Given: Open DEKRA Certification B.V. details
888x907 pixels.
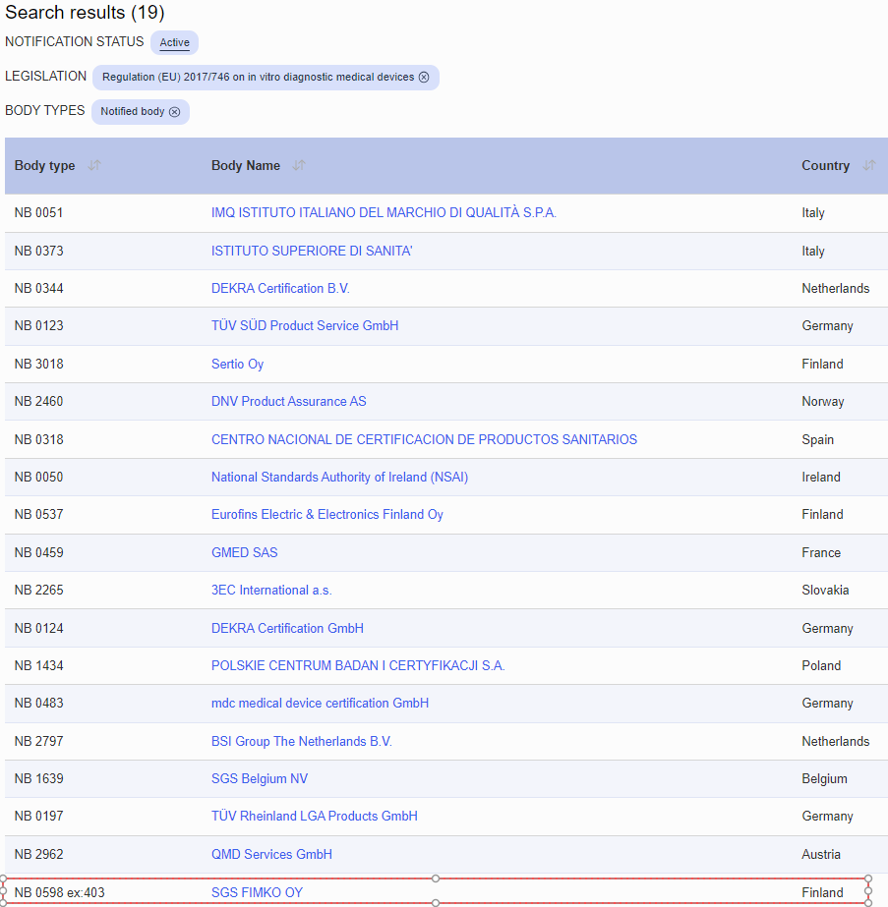Looking at the screenshot, I should 280,289.
